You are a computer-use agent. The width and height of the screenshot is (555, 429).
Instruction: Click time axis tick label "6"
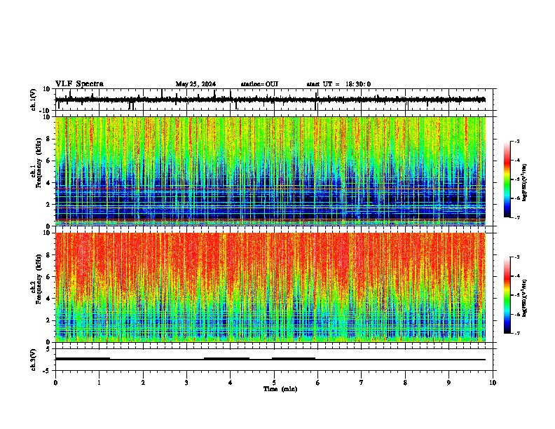[317, 383]
